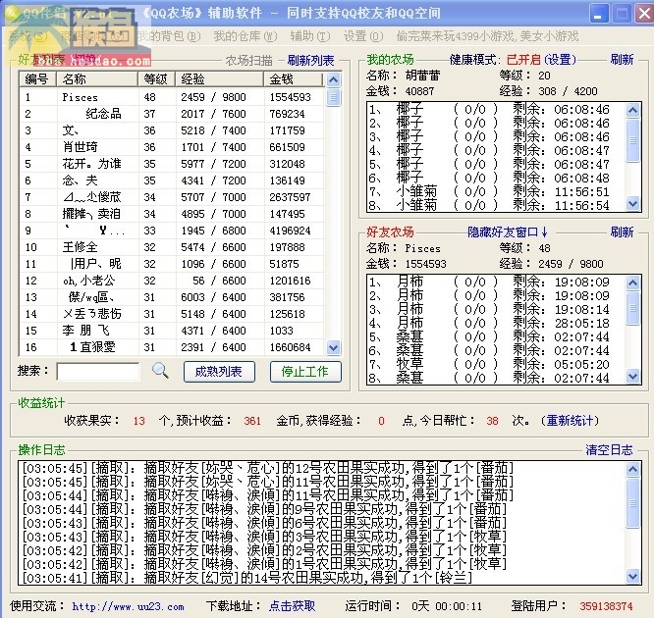654x618 pixels.
Task: Click the 停止工作 button
Action: click(305, 372)
